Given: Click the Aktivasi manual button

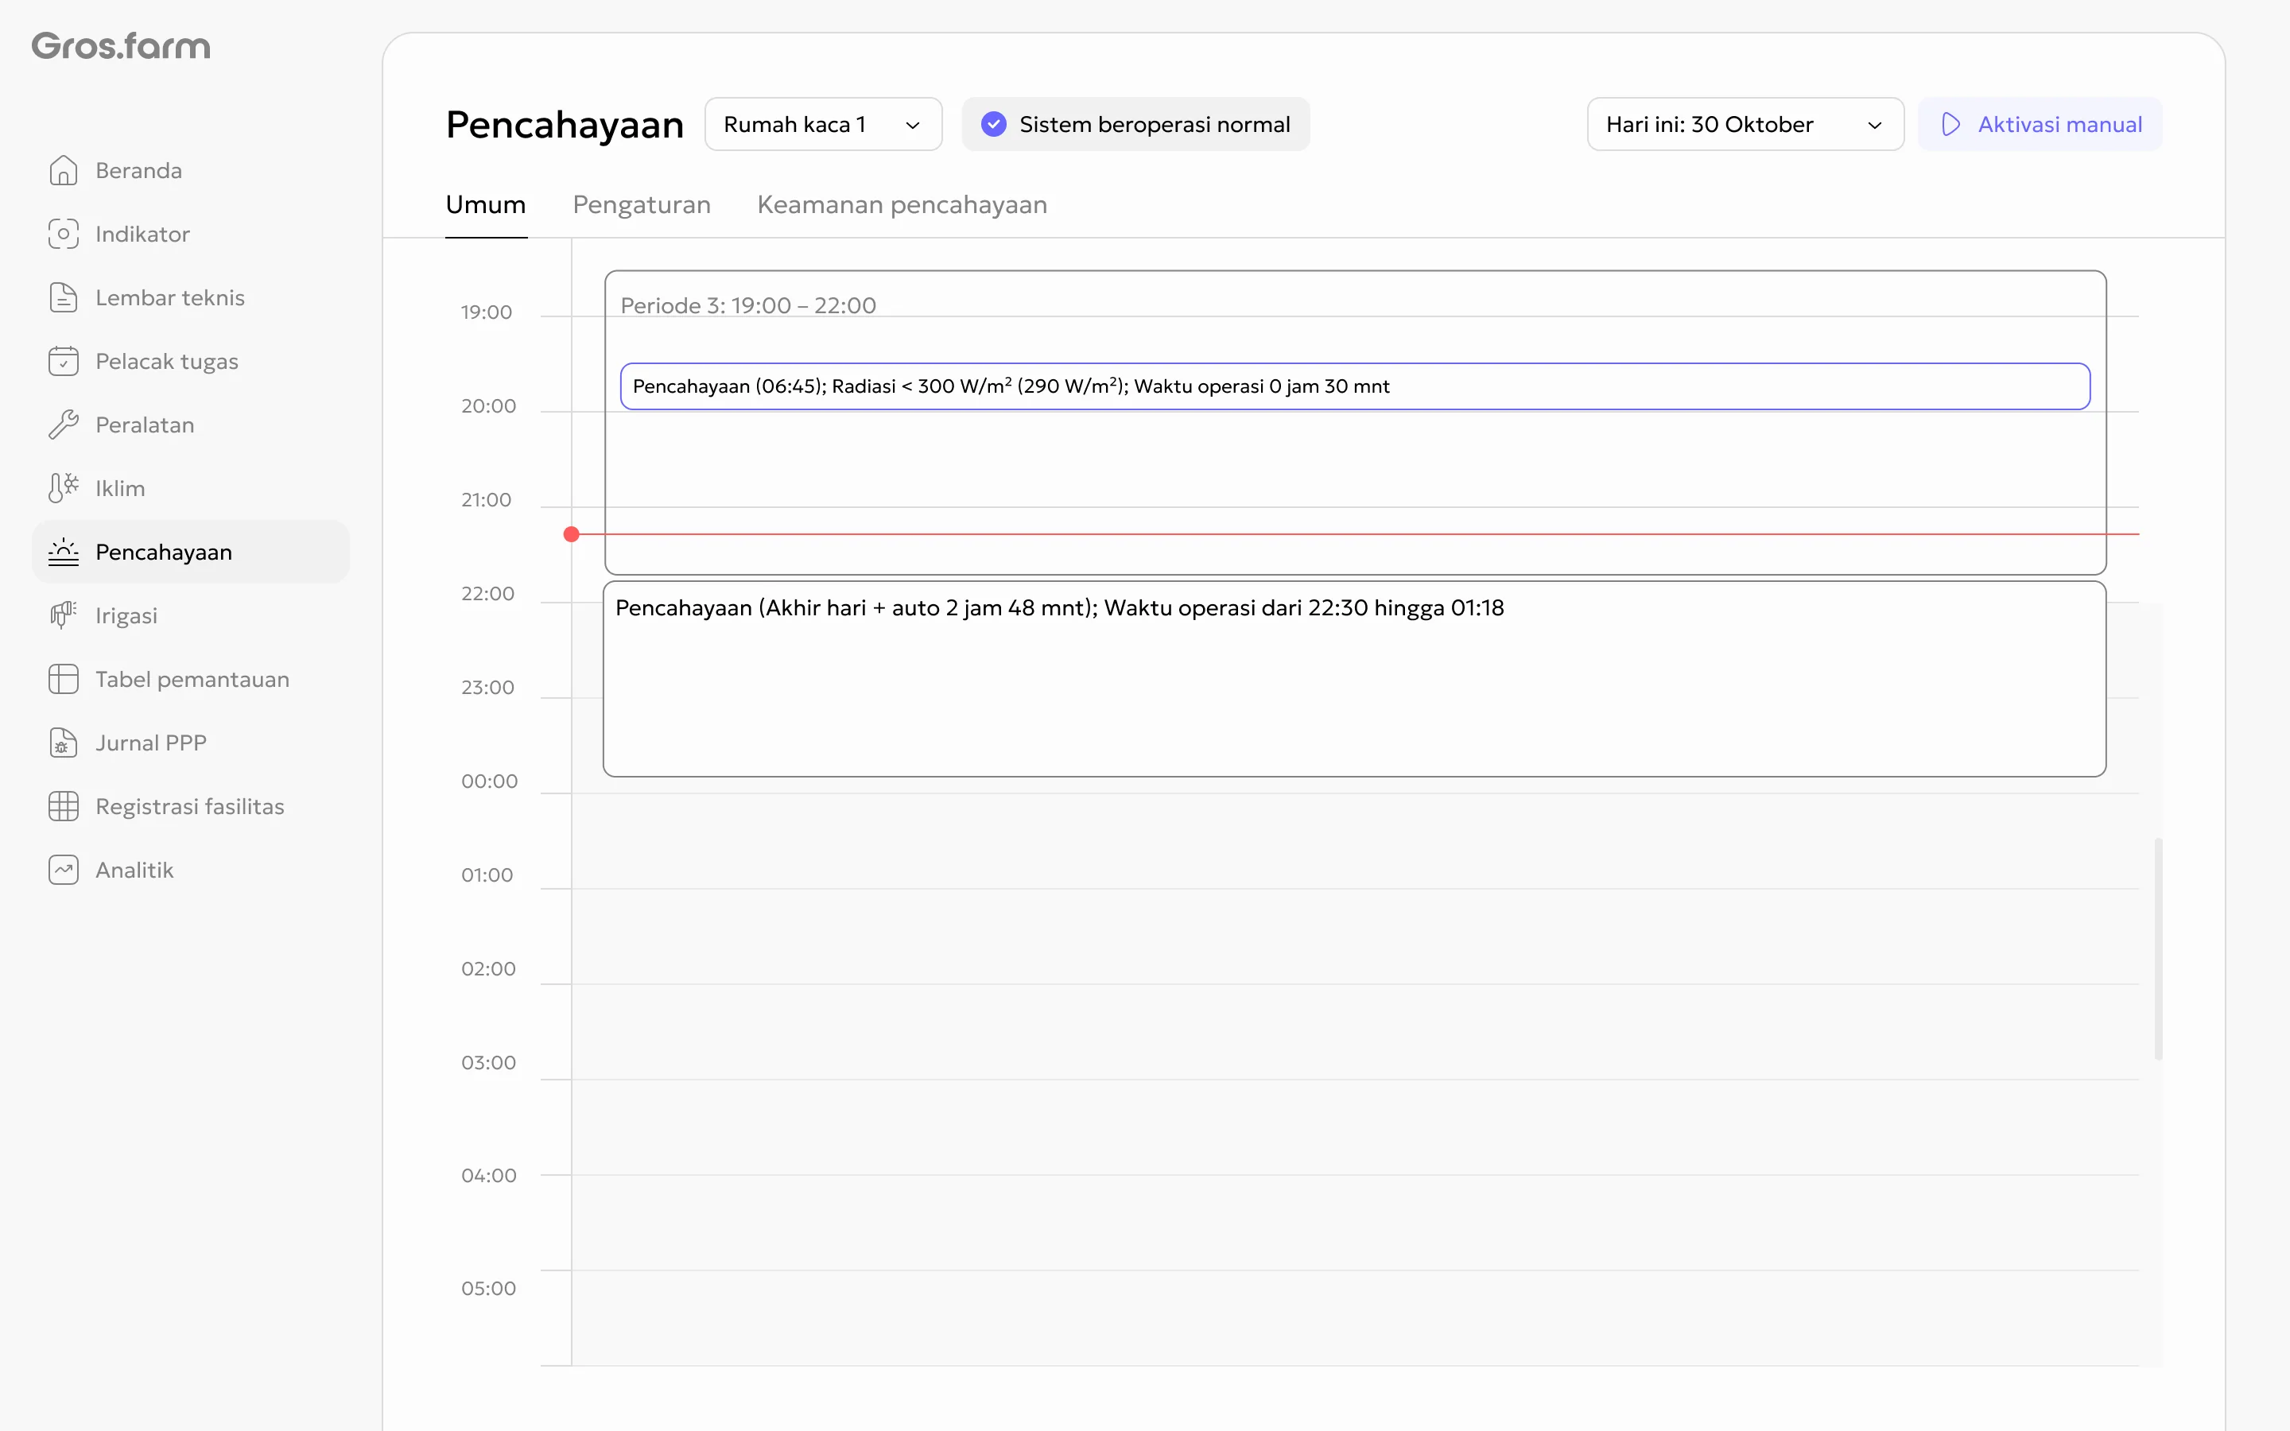Looking at the screenshot, I should click(x=2040, y=124).
